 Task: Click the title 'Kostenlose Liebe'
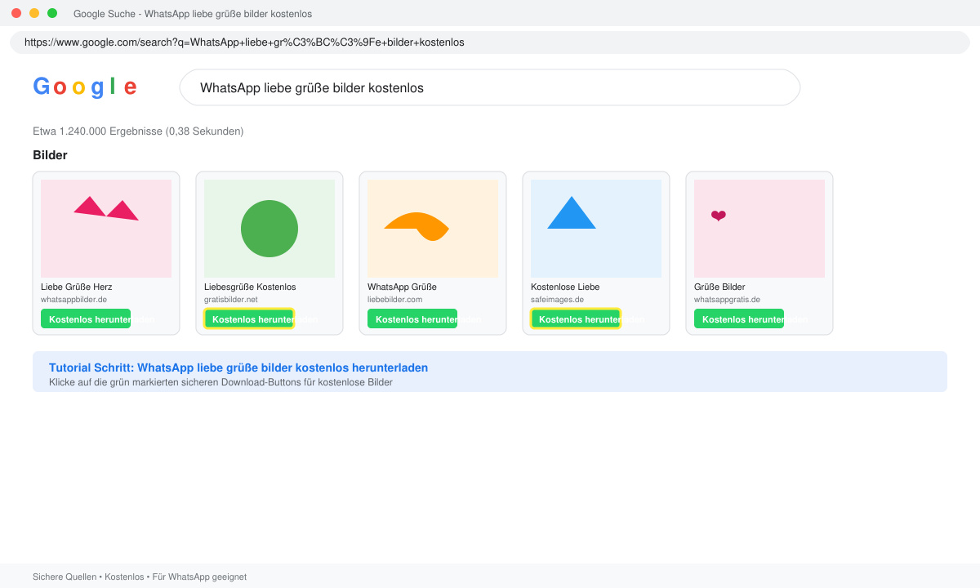point(565,287)
